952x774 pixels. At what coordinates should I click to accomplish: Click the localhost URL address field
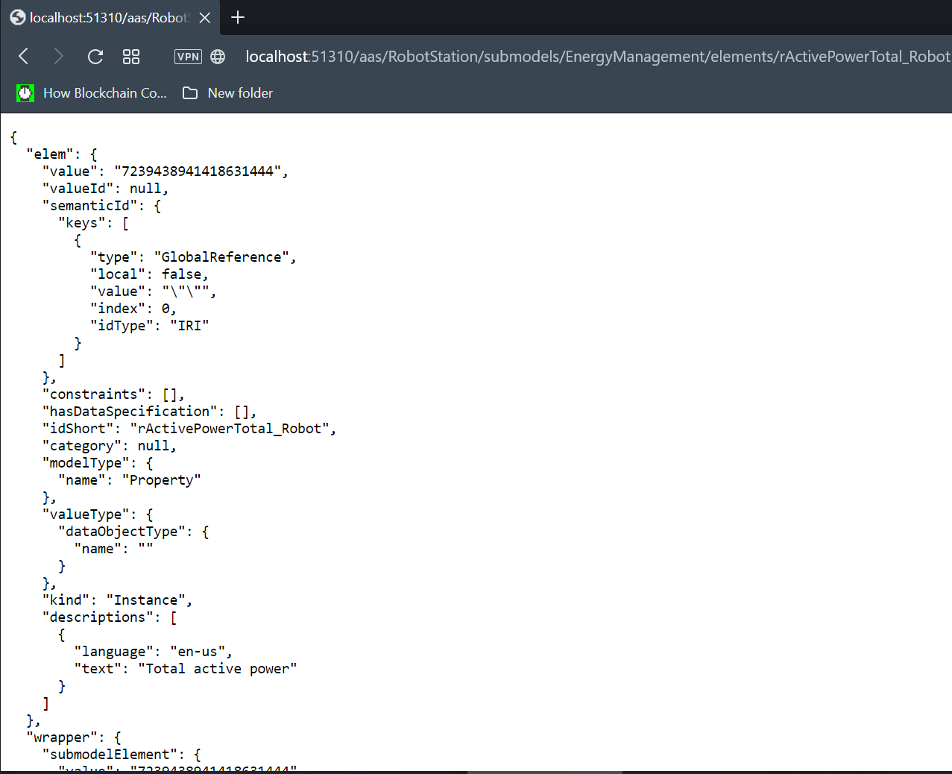(x=597, y=57)
